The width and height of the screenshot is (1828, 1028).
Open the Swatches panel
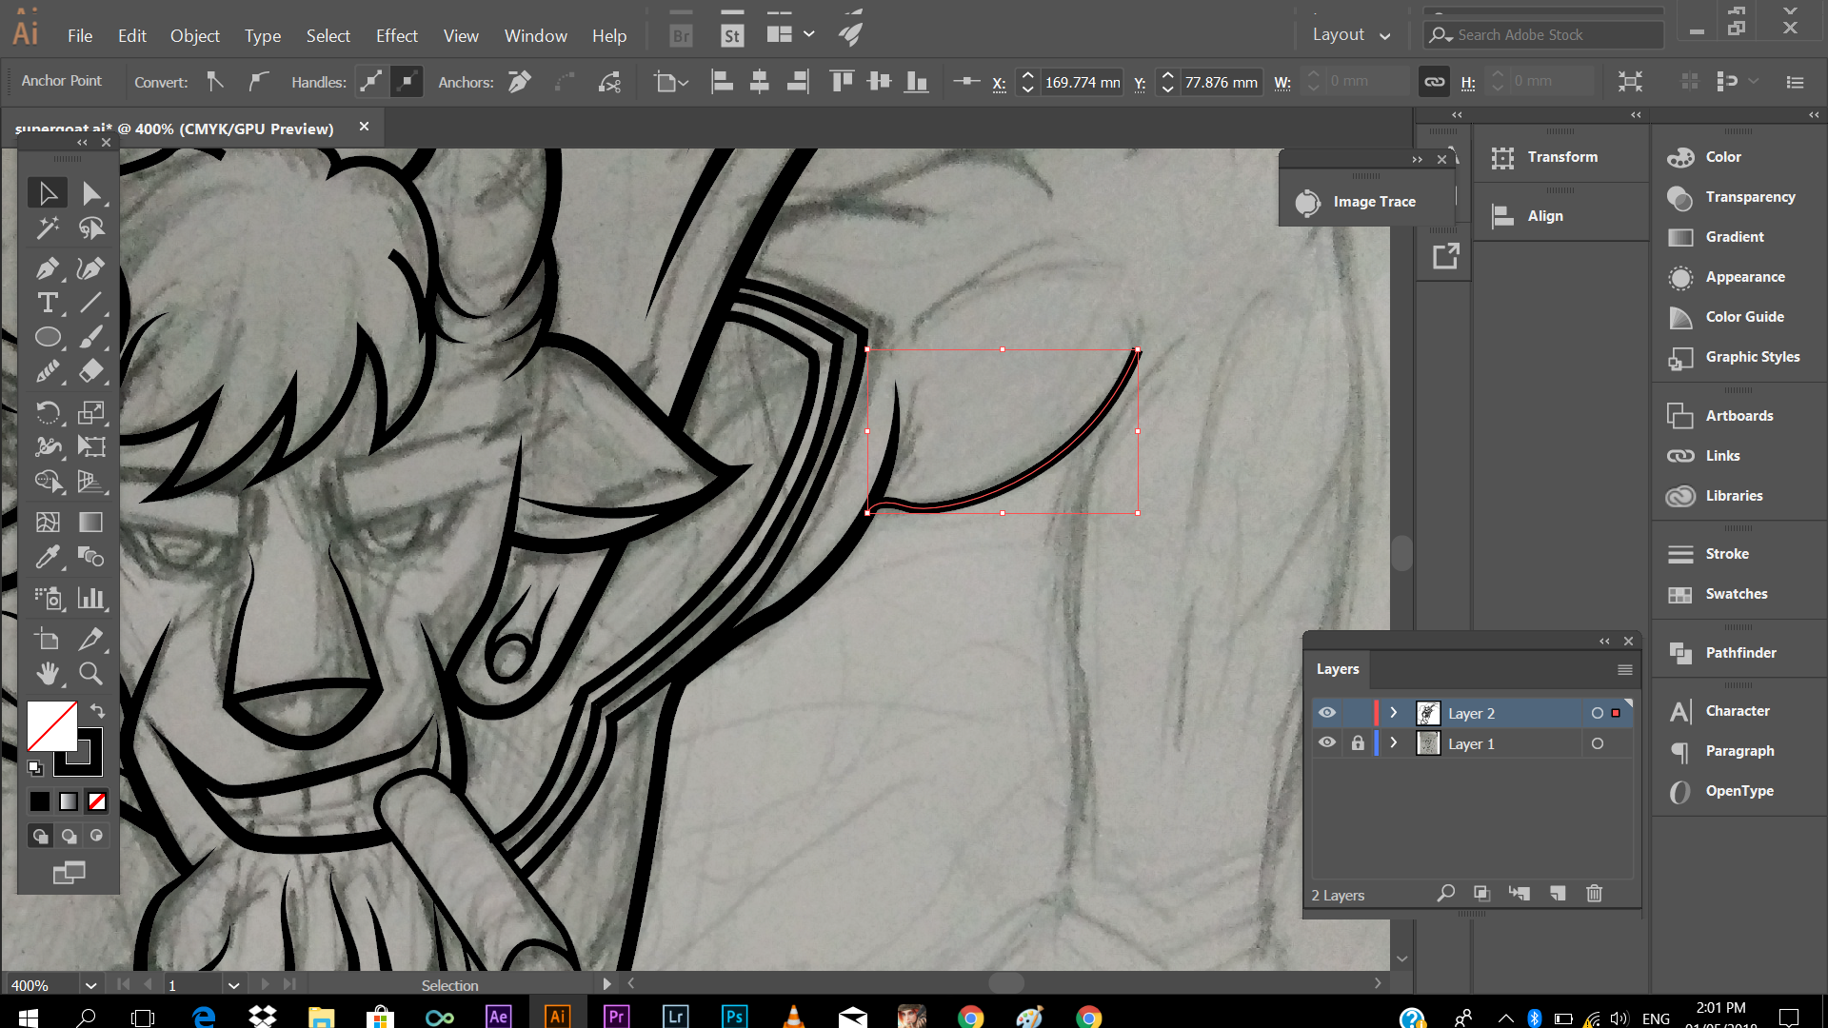(x=1736, y=593)
